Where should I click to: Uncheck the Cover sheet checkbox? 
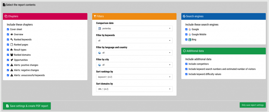pyautogui.click(x=8, y=29)
